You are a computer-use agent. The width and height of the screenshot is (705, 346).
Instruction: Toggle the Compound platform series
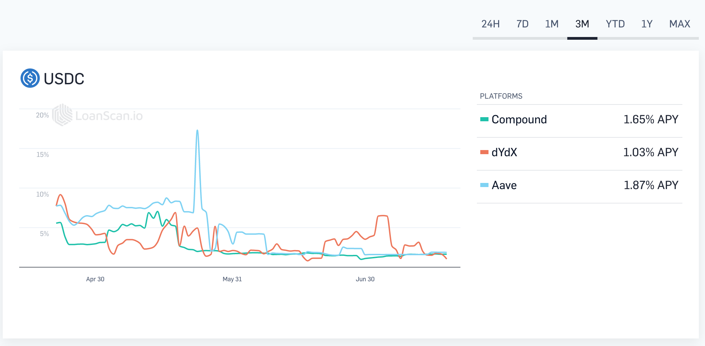pos(580,120)
